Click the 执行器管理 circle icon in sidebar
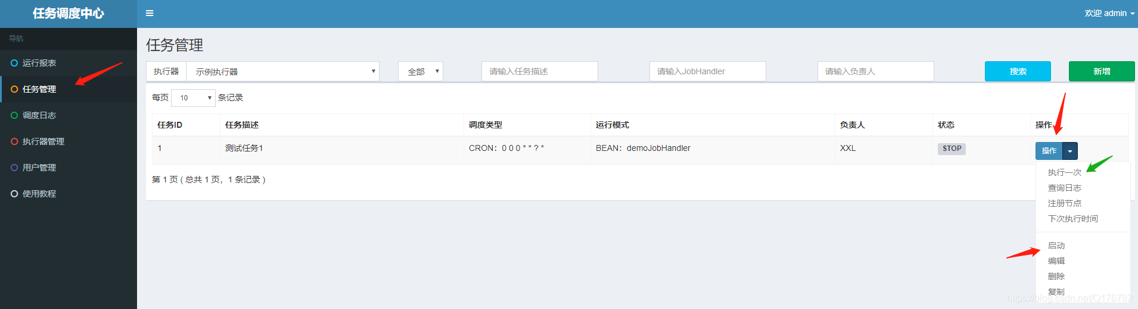1138x309 pixels. (x=14, y=141)
